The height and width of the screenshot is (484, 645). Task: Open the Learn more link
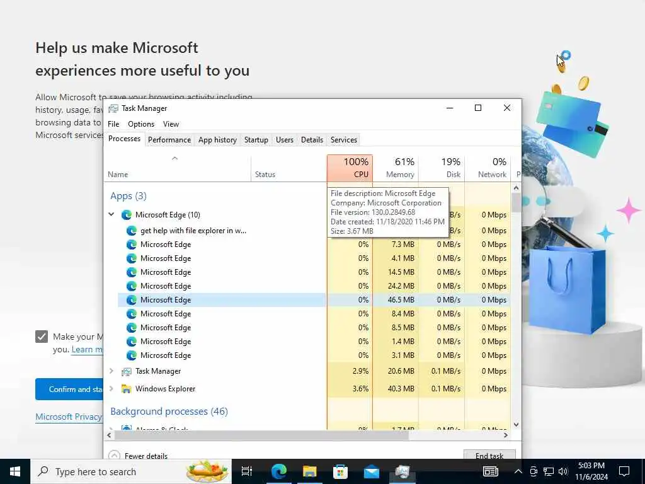pos(87,349)
